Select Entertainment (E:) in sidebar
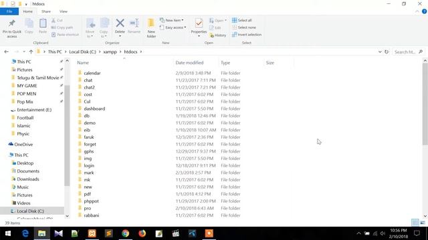Viewport: 428px width, 240px height. (34, 109)
